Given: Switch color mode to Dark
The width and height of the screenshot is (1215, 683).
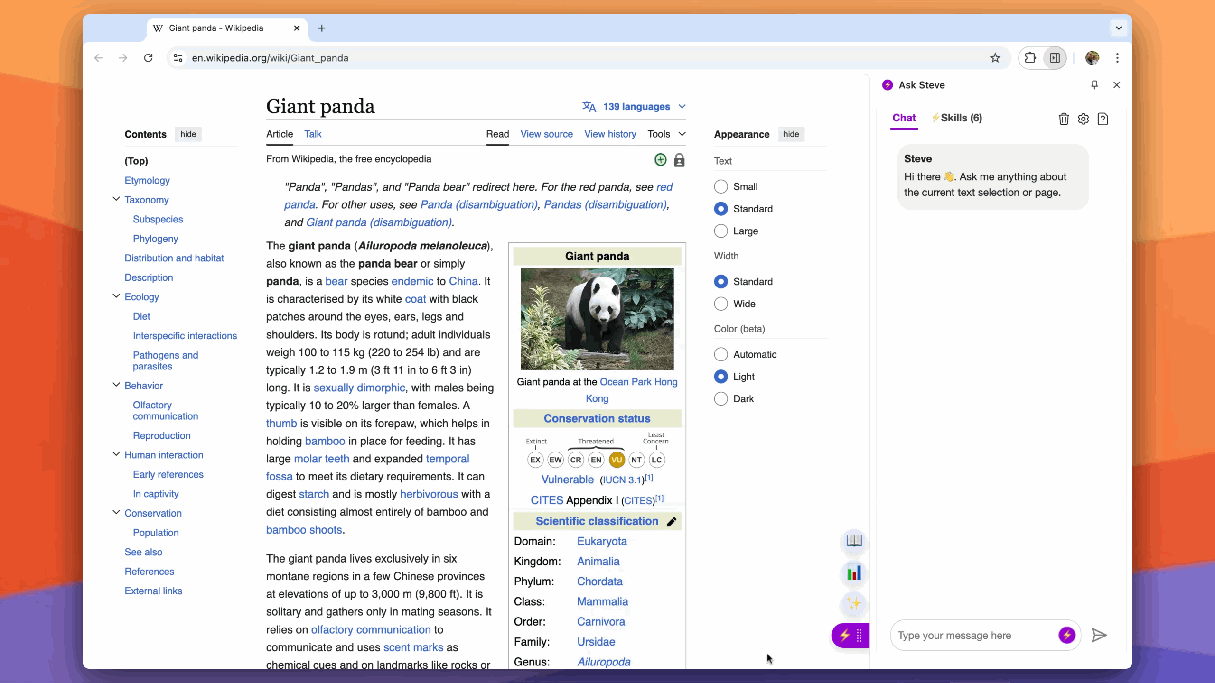Looking at the screenshot, I should point(721,399).
